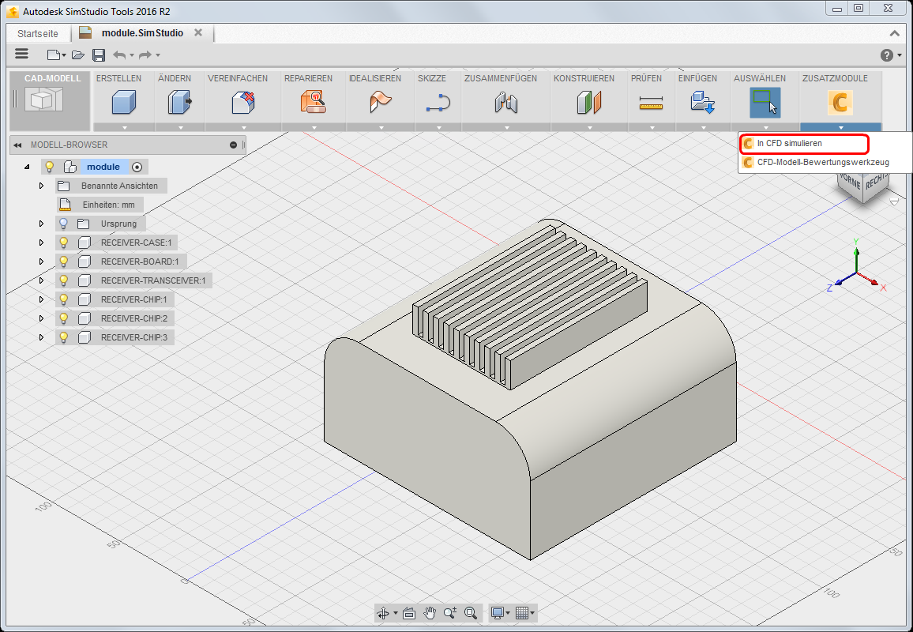Close the module.SimStudio tab
This screenshot has height=632, width=913.
click(198, 32)
